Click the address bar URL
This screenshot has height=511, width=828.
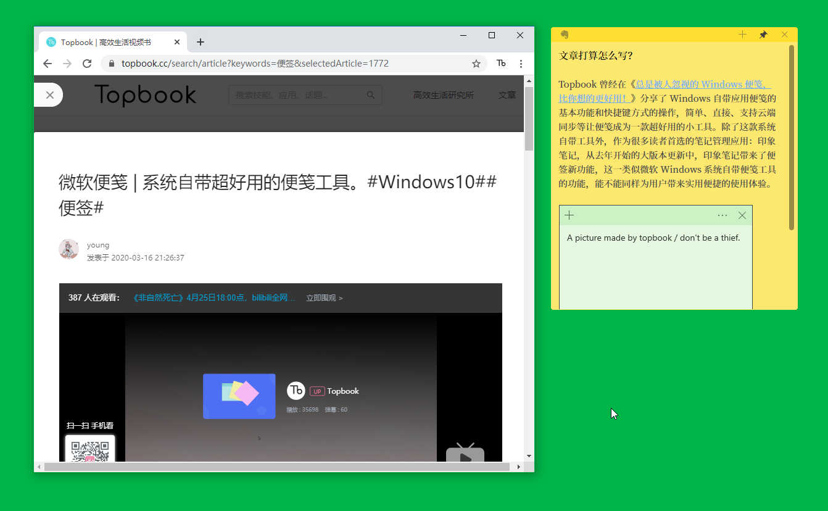coord(255,64)
